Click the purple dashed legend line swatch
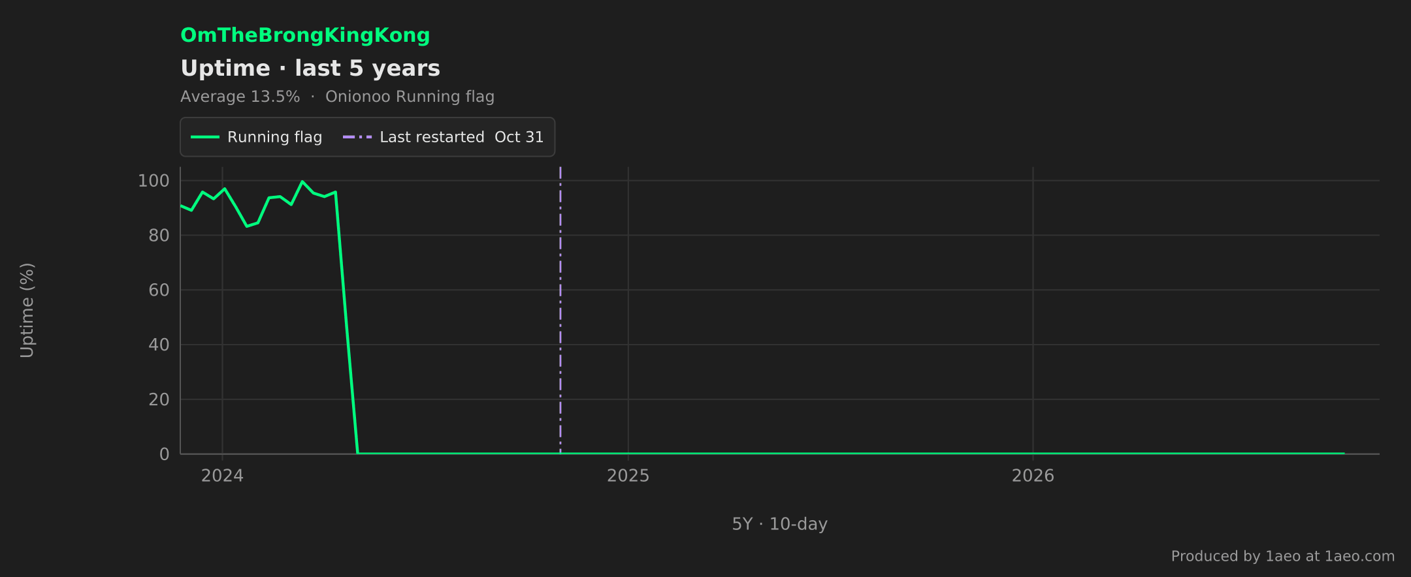 [357, 137]
